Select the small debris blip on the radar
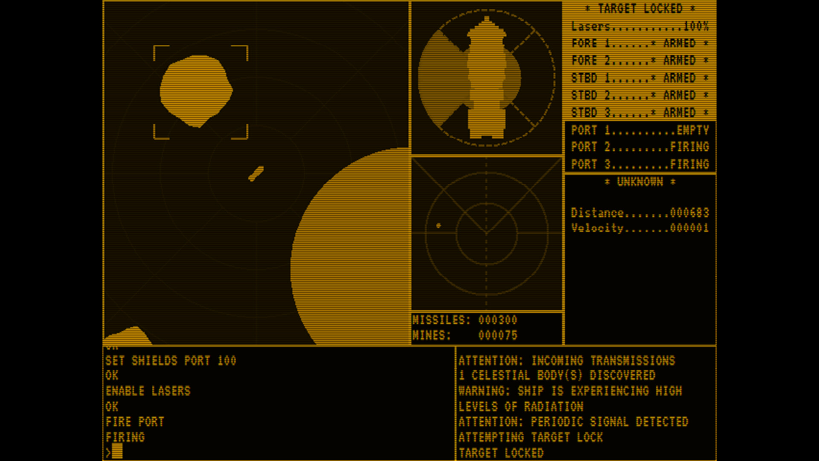The width and height of the screenshot is (819, 461). point(256,173)
